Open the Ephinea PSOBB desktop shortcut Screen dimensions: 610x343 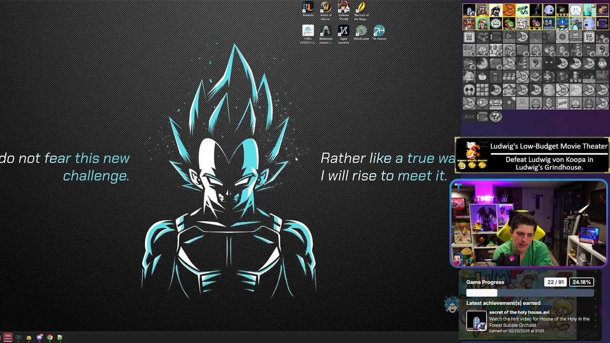[x=344, y=10]
